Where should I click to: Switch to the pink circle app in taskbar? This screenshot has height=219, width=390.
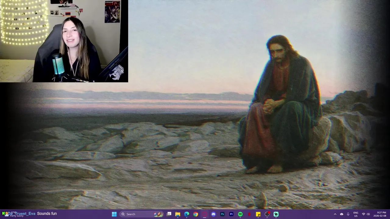(204, 214)
